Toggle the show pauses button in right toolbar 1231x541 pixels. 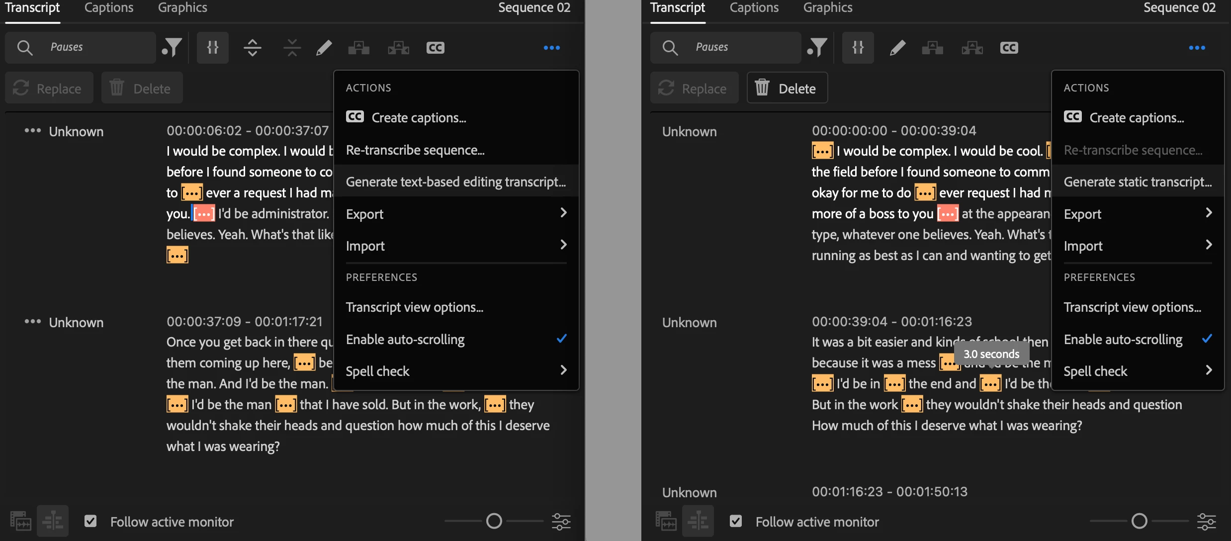[858, 48]
